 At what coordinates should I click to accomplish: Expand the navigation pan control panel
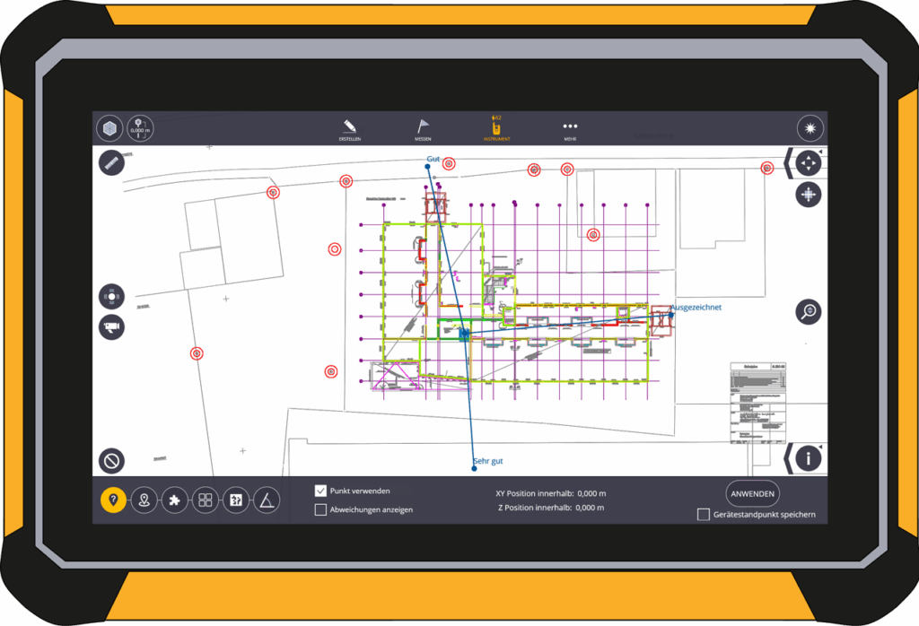tap(788, 163)
